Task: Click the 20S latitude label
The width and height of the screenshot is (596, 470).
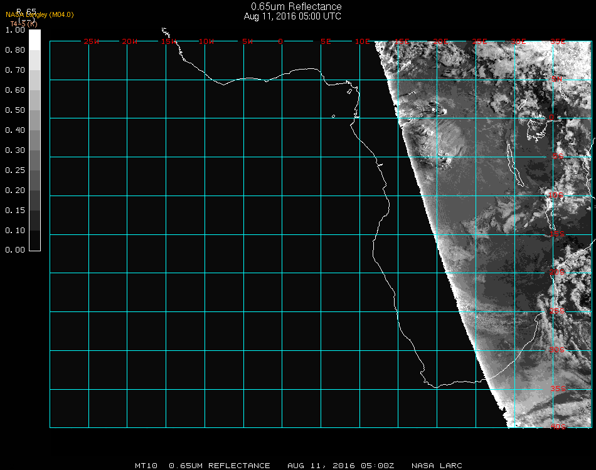Action: (x=557, y=272)
